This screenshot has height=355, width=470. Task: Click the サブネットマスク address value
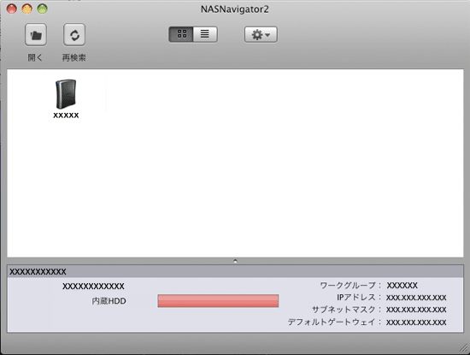tap(416, 310)
